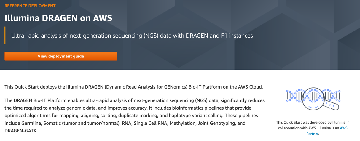Click the Single Cell RNA text
This screenshot has width=360, height=141.
pos(151,123)
